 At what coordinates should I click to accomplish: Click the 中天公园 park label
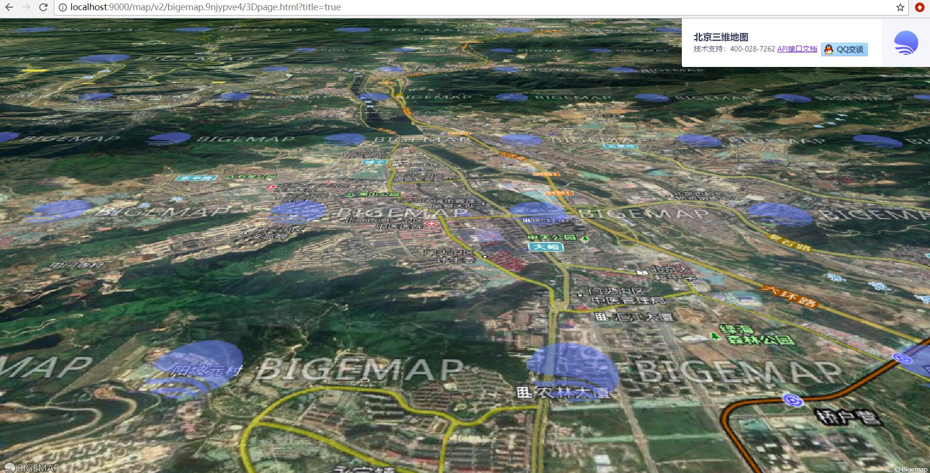552,237
